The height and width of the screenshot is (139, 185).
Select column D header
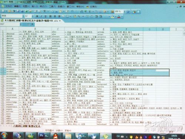pyautogui.click(x=81, y=29)
